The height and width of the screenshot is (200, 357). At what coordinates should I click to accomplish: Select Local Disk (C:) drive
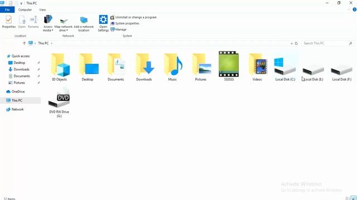(x=285, y=69)
